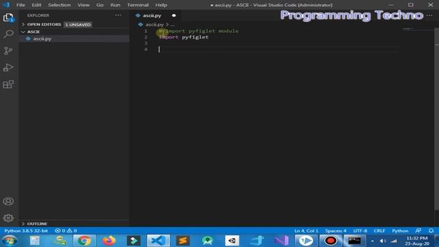Viewport: 439px width, 247px height.
Task: Open Sublime Text from taskbar
Action: (183, 241)
